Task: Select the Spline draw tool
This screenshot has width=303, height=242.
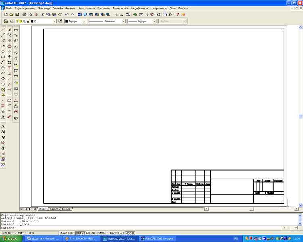Action: [x=3, y=73]
